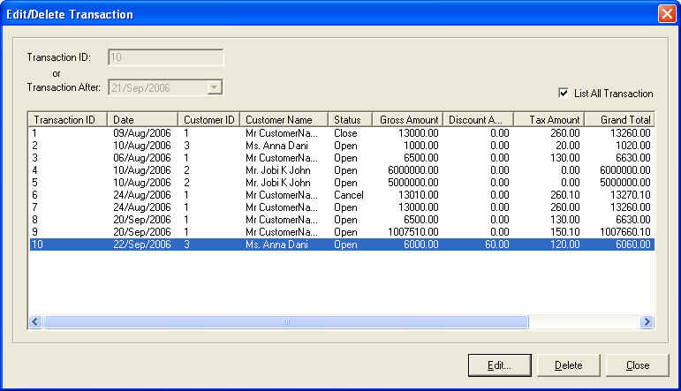681x391 pixels.
Task: Select transaction 7 dated 24/Aug/2006
Action: (342, 207)
